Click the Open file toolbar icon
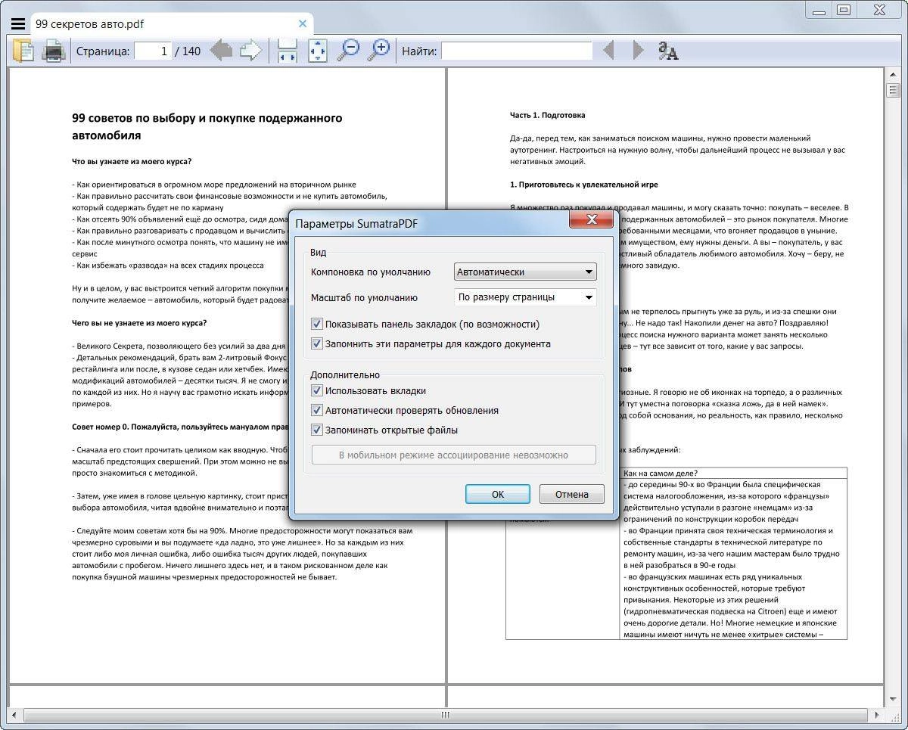 23,51
